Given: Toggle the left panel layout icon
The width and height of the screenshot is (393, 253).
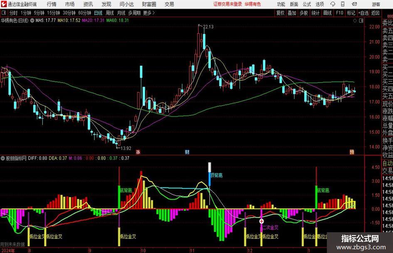Looking at the screenshot, I should 4,13.
